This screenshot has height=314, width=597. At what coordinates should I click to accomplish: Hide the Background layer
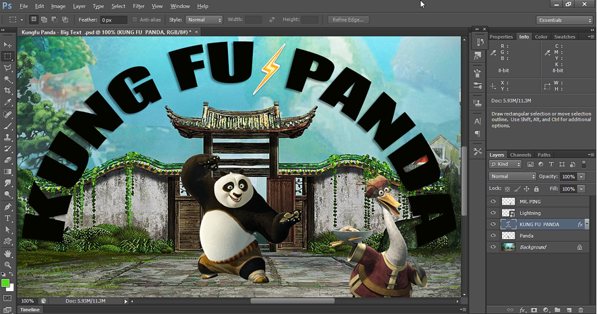click(493, 247)
